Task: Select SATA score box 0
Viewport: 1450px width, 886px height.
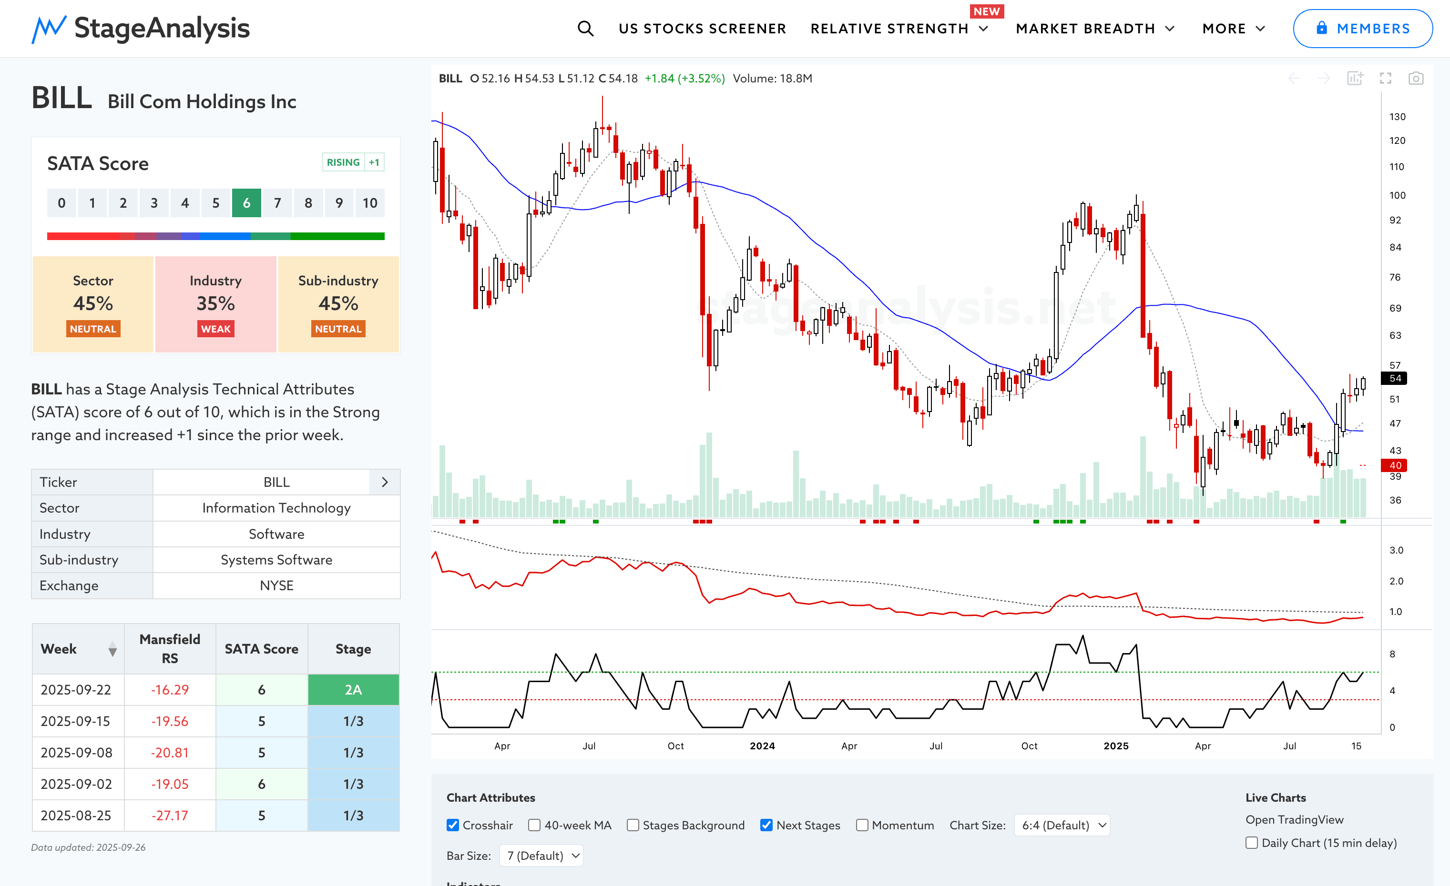Action: 62,203
